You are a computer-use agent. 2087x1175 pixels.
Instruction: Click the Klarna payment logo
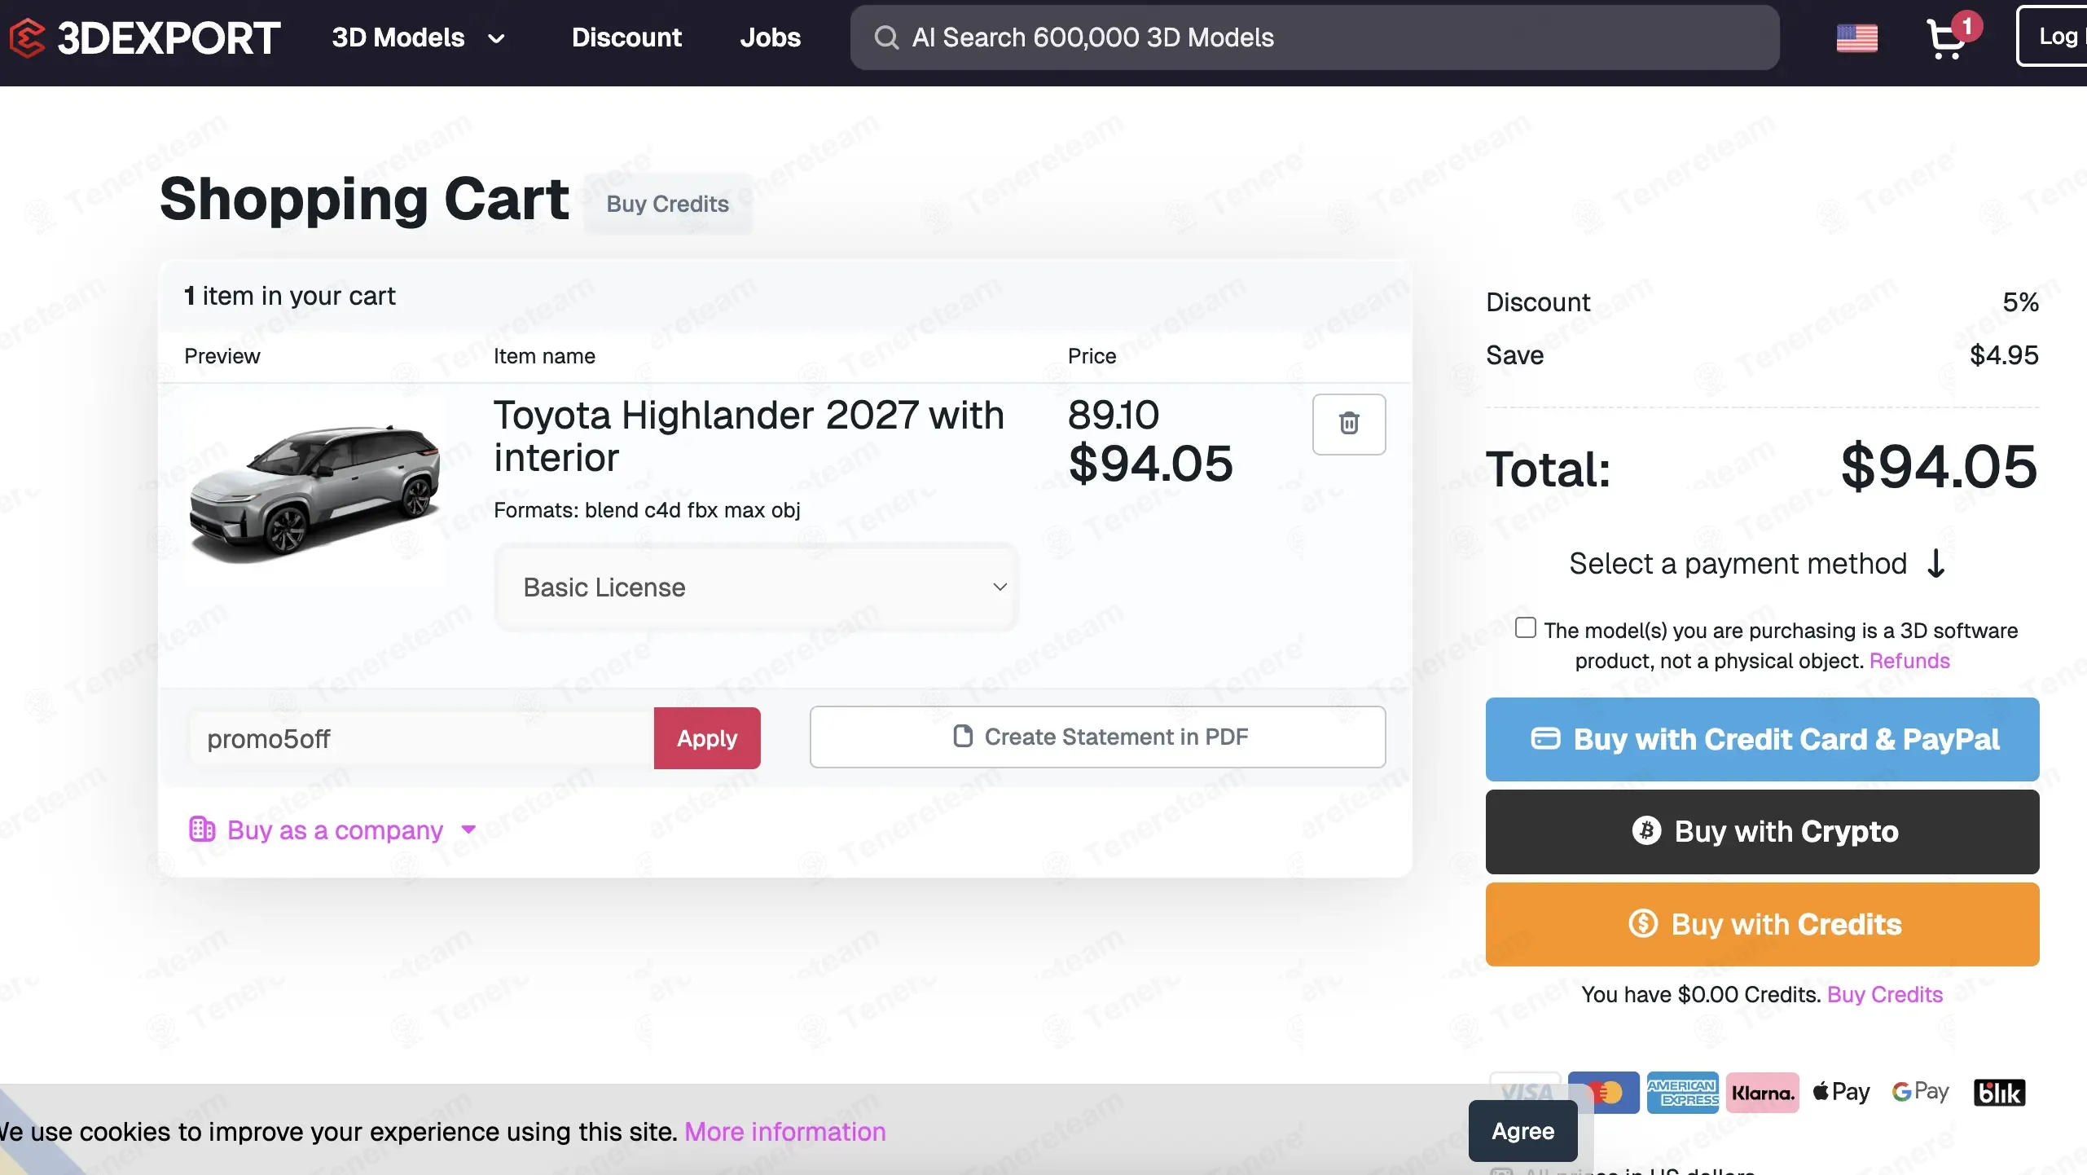tap(1763, 1092)
